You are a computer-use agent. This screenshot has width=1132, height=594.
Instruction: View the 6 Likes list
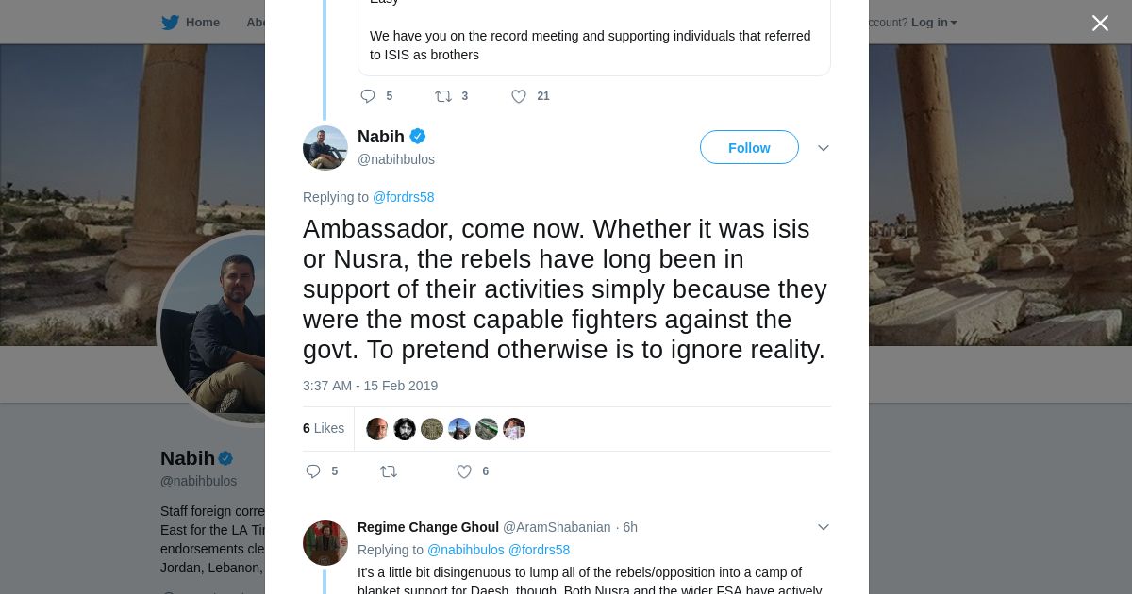click(x=324, y=428)
